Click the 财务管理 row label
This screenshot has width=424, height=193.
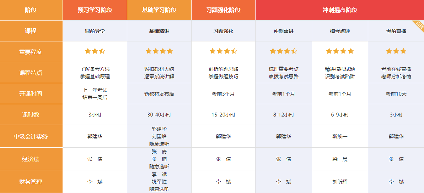(31, 182)
